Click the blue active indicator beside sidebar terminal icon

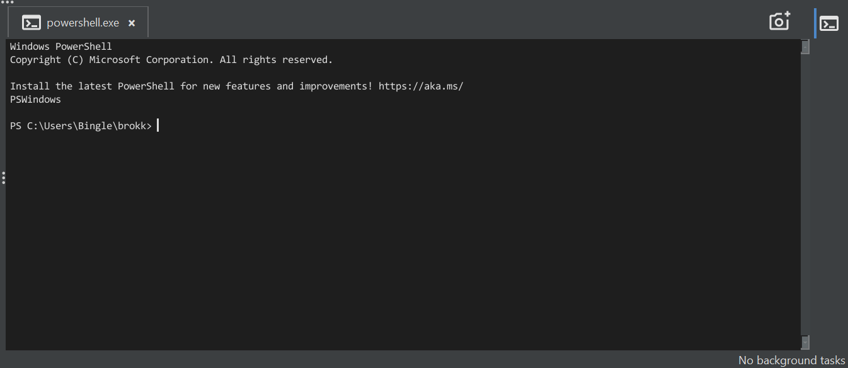815,23
